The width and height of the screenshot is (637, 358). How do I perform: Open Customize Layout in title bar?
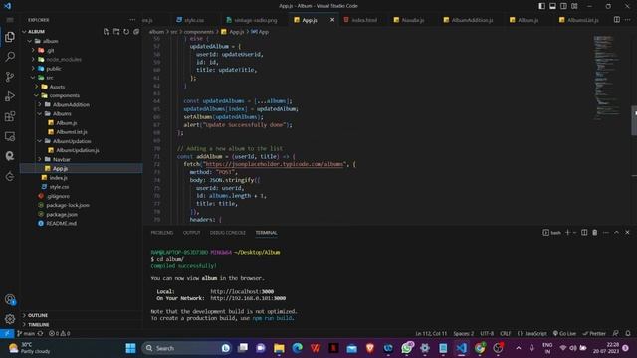tap(574, 6)
